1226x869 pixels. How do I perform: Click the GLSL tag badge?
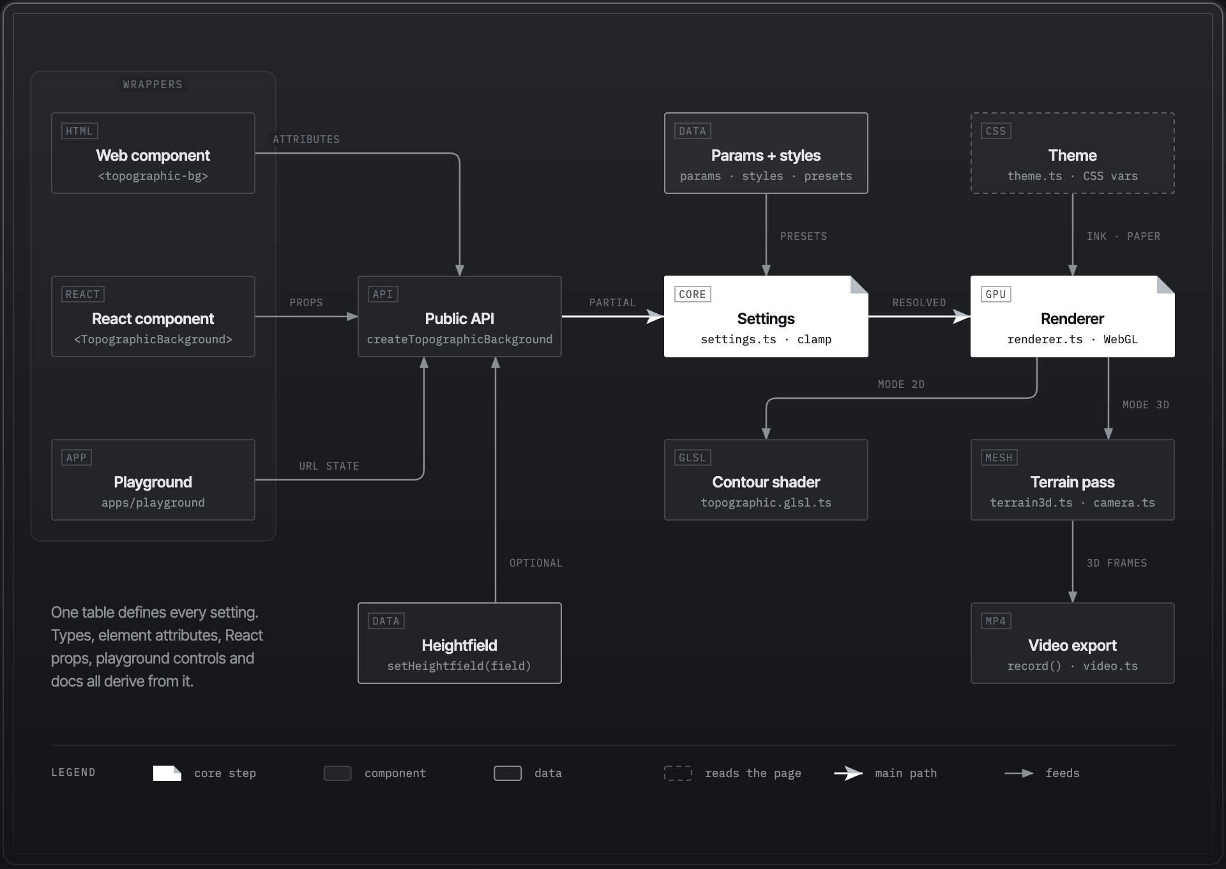click(693, 457)
